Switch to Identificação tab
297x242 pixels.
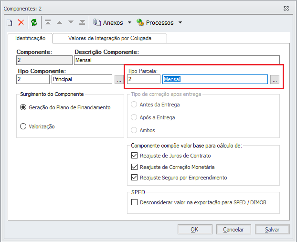(30, 38)
